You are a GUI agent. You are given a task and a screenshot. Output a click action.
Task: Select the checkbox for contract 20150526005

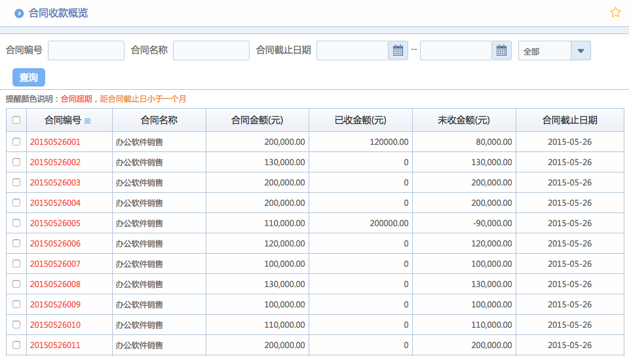[16, 223]
